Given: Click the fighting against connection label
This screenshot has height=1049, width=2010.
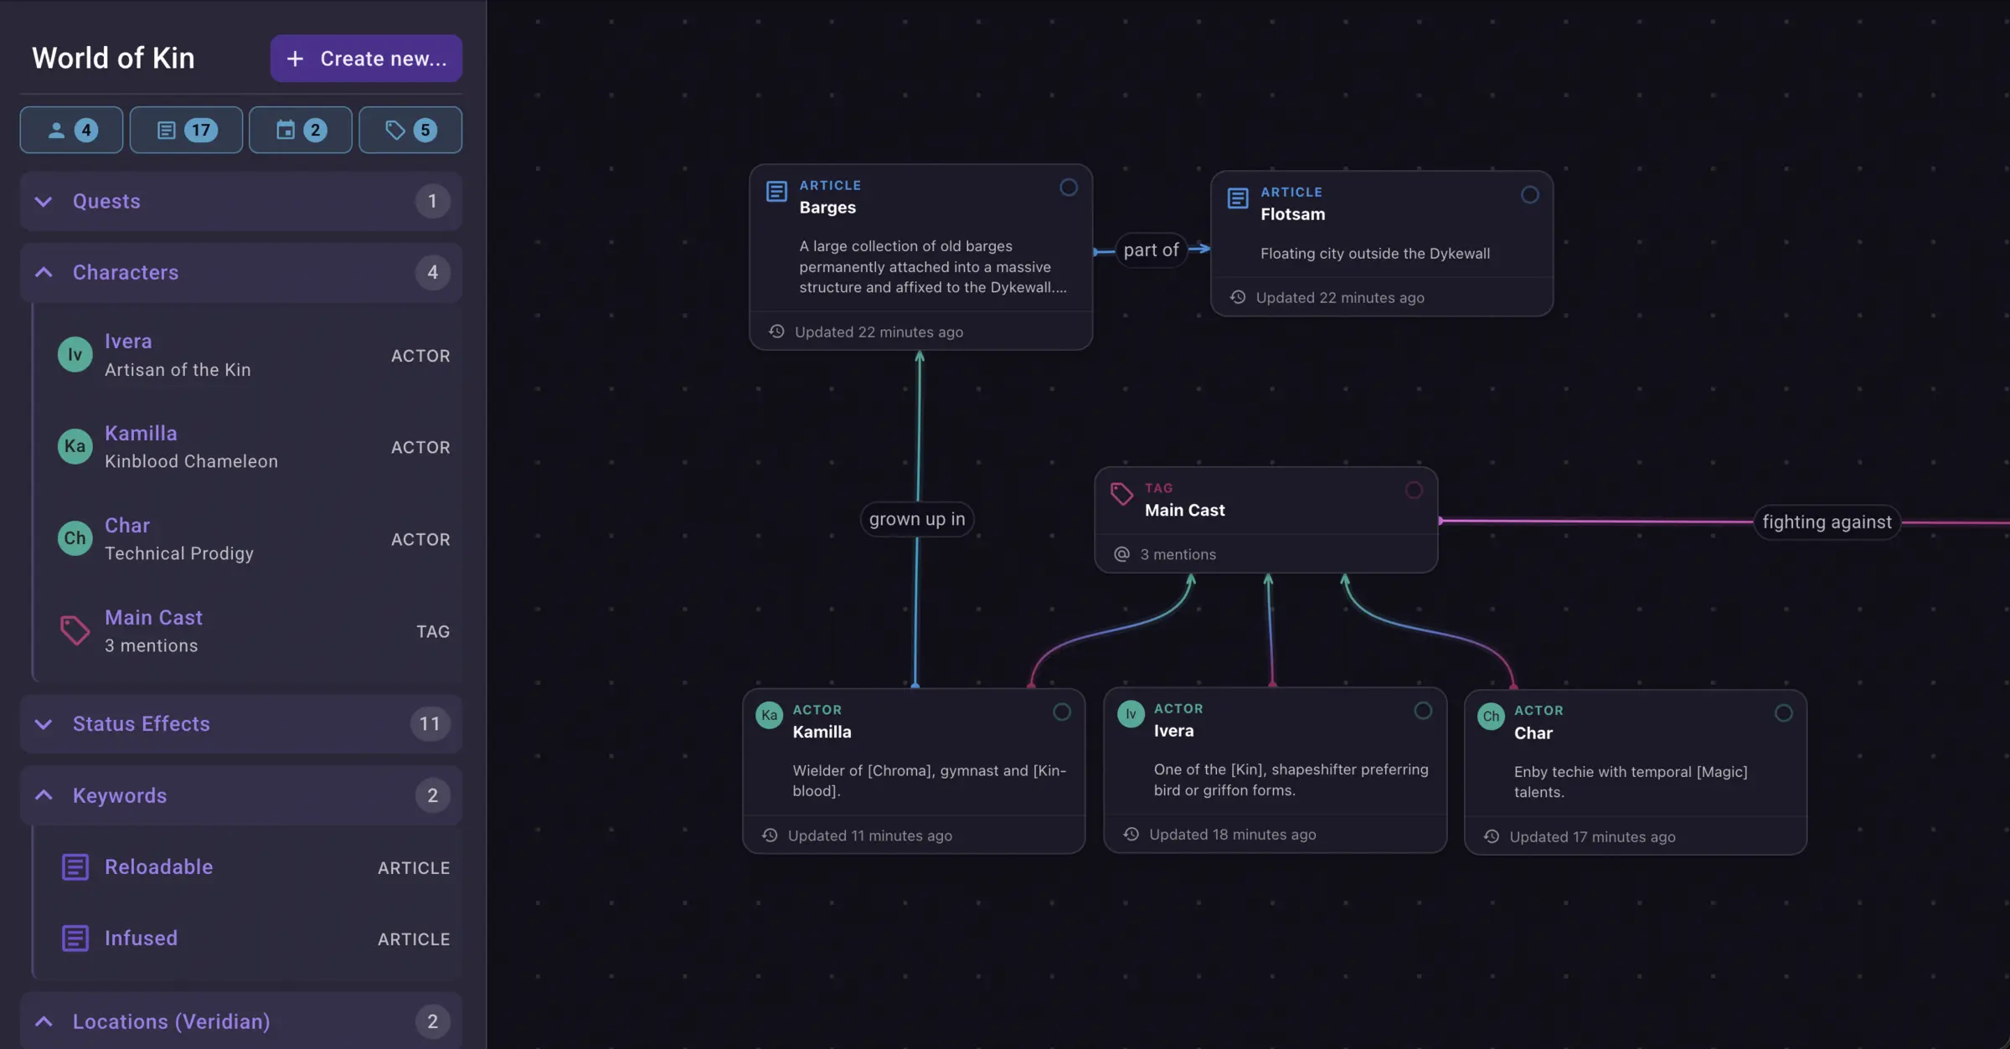Looking at the screenshot, I should point(1827,522).
